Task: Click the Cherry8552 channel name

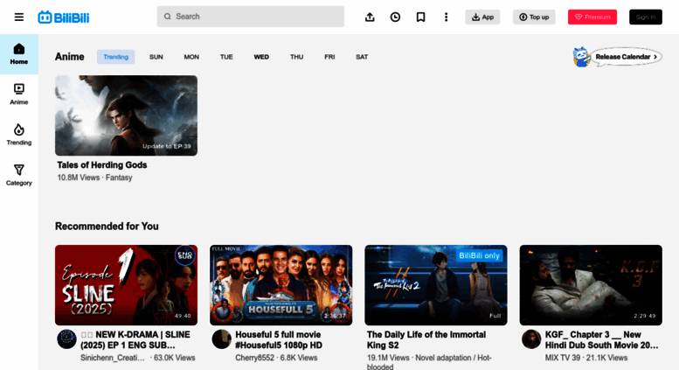Action: click(x=254, y=358)
